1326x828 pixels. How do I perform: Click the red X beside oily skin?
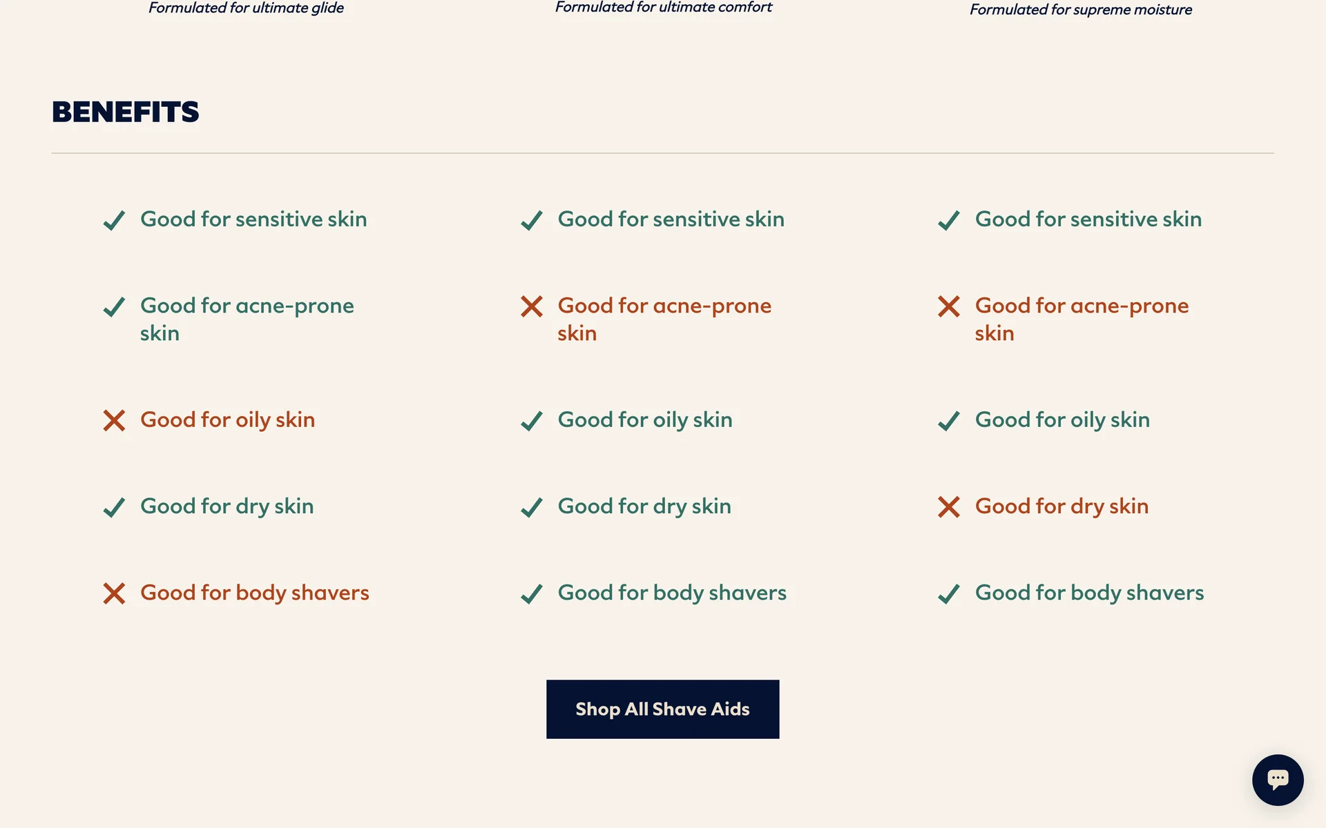click(114, 420)
